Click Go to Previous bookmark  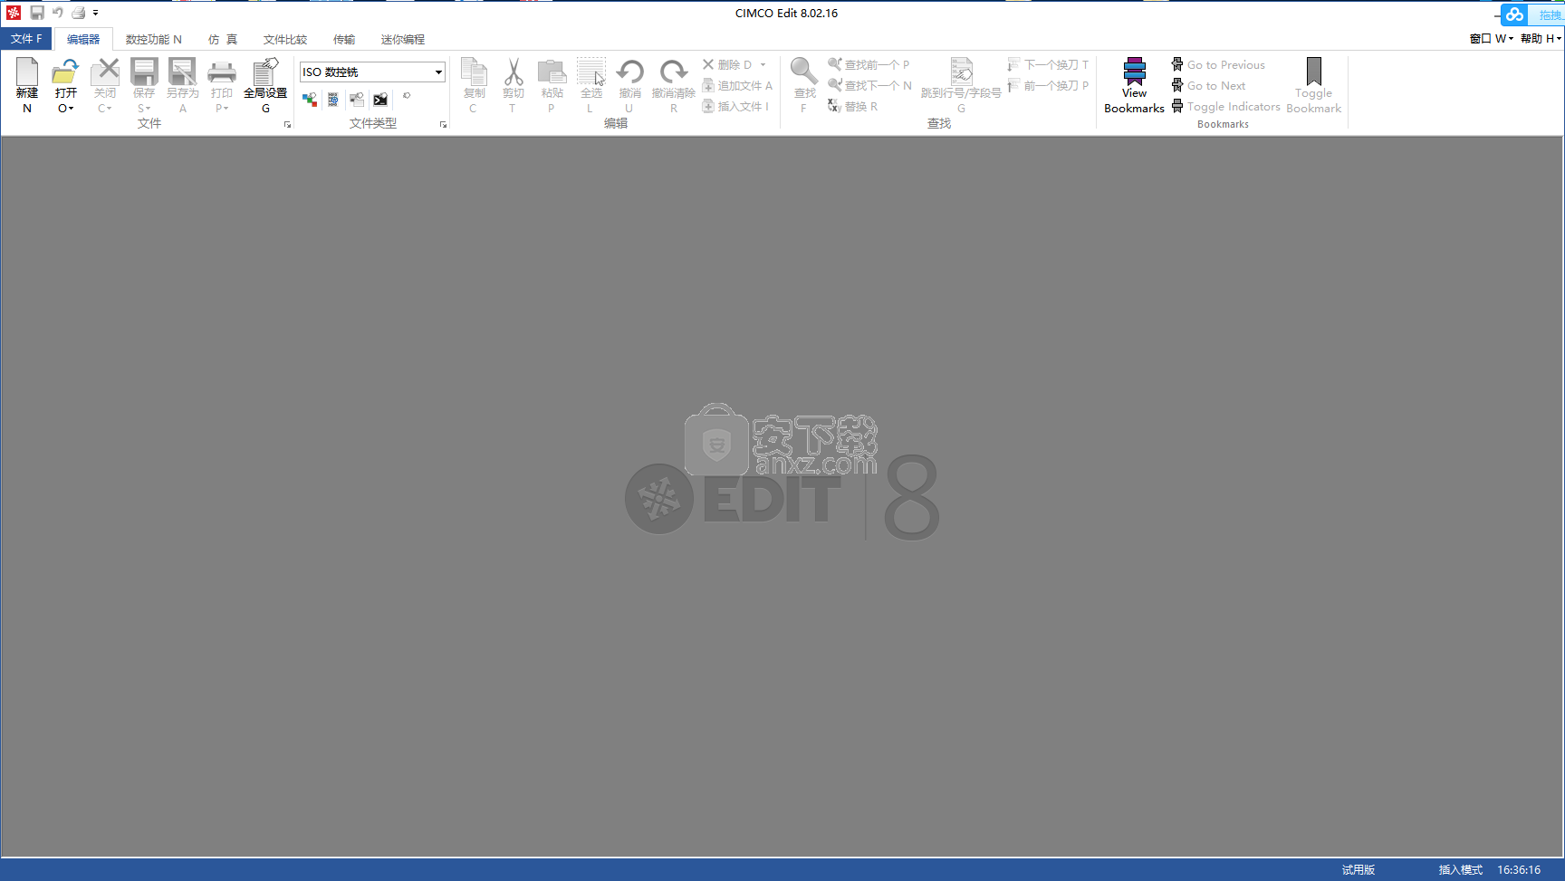[x=1218, y=64]
